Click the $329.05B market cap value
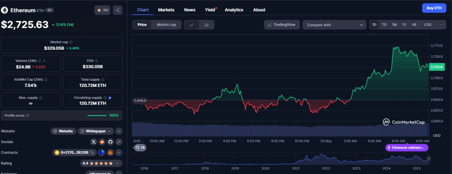 click(54, 48)
